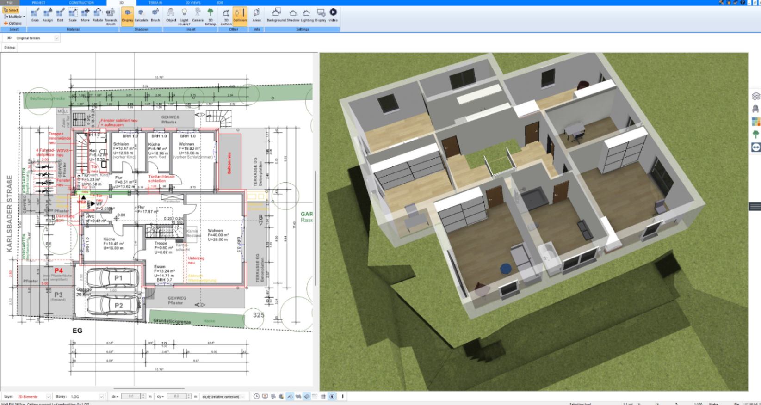Open the Shadow settings button
The height and width of the screenshot is (405, 761).
[x=293, y=15]
